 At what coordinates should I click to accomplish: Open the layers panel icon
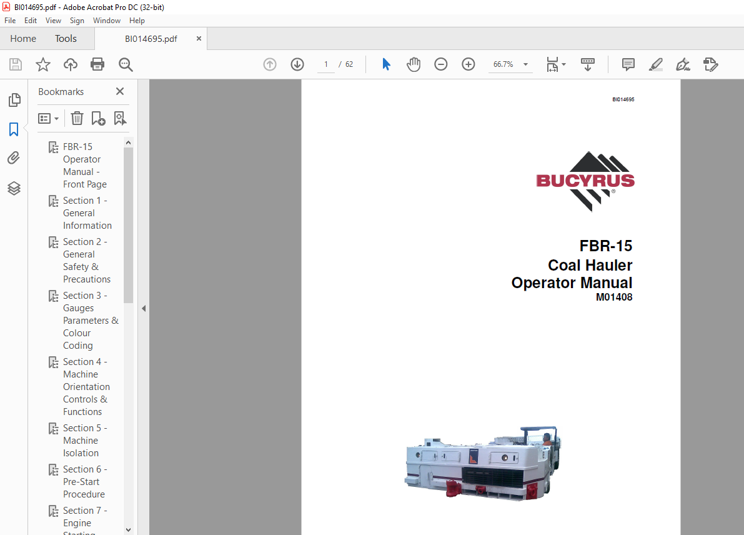click(14, 189)
